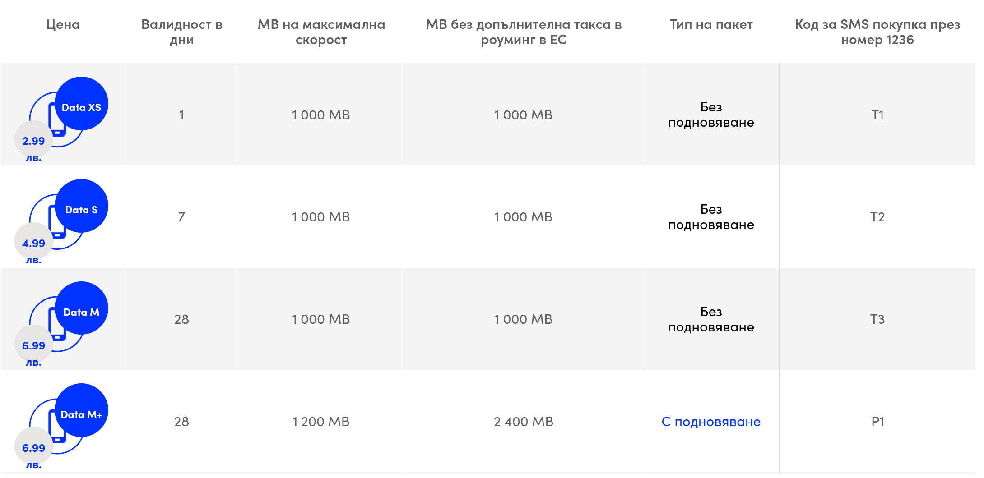Click the MB на максимална скорост header
Image resolution: width=984 pixels, height=478 pixels.
point(321,32)
